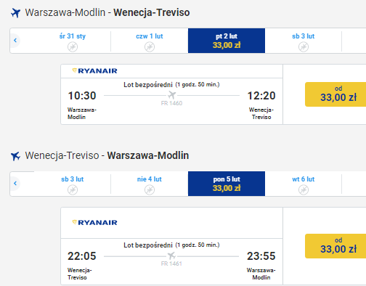Click the return flight plane icon
The height and width of the screenshot is (286, 366).
15,156
